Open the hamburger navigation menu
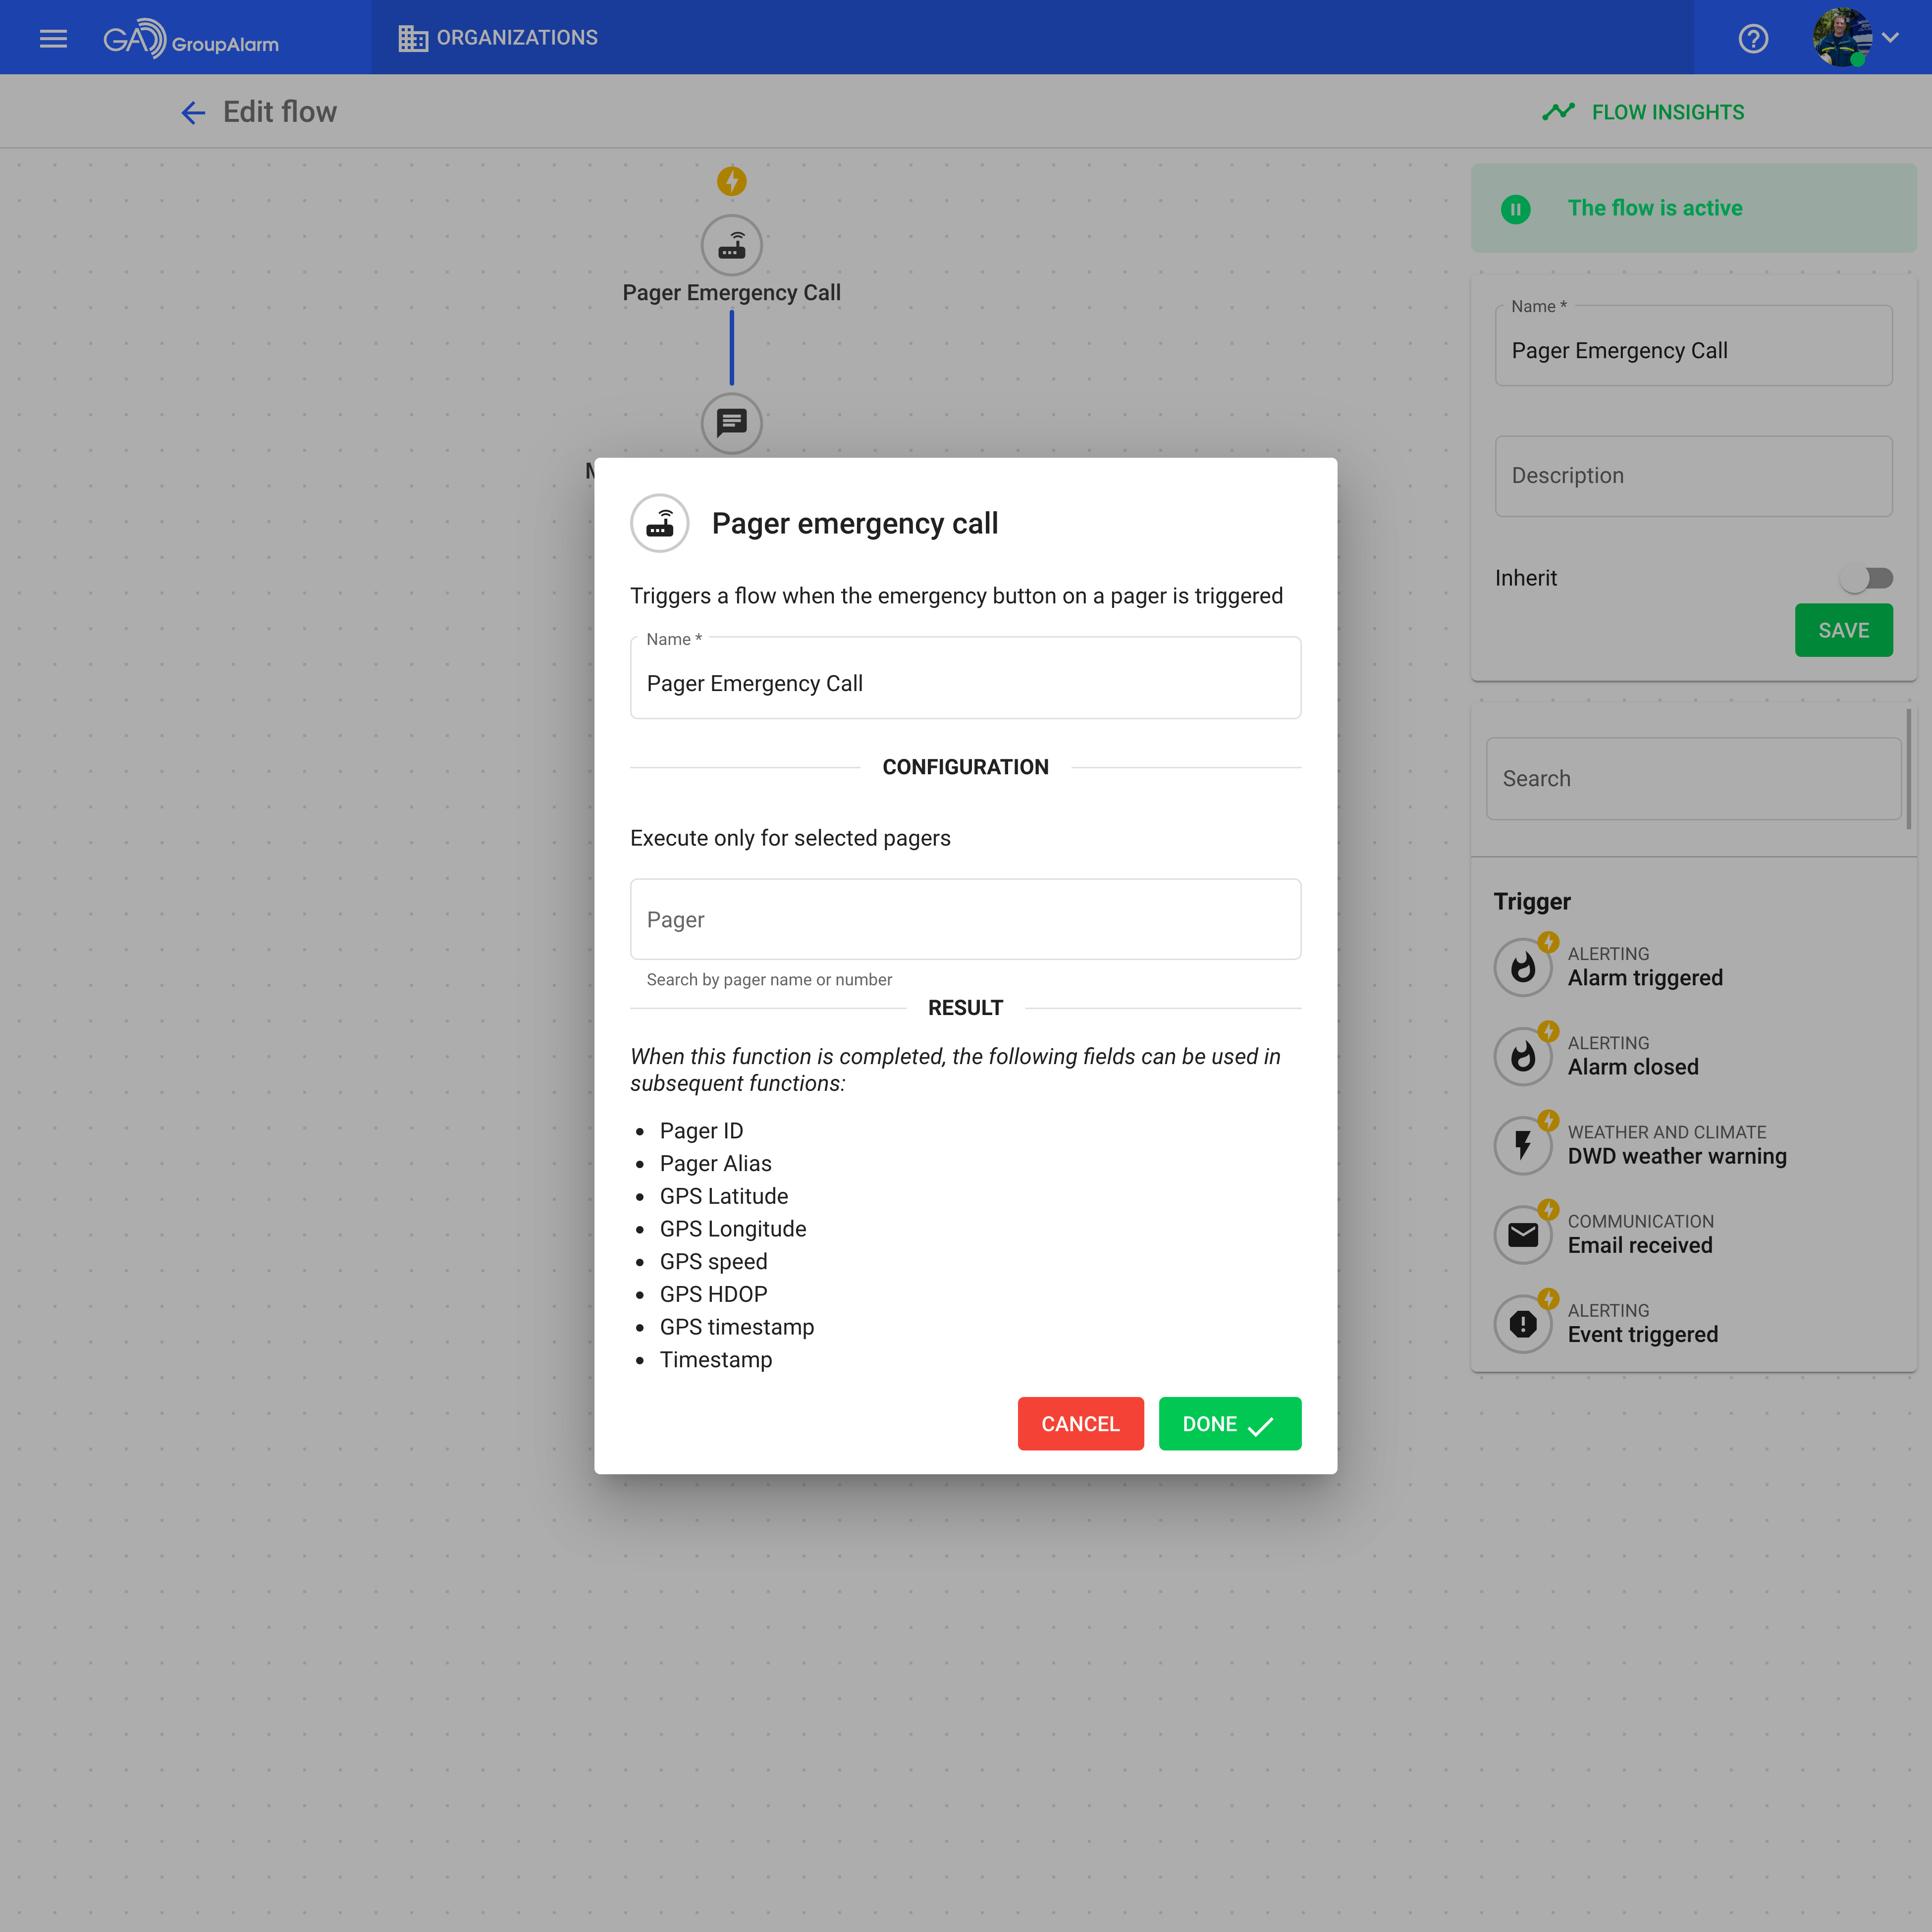Image resolution: width=1932 pixels, height=1932 pixels. pos(53,38)
